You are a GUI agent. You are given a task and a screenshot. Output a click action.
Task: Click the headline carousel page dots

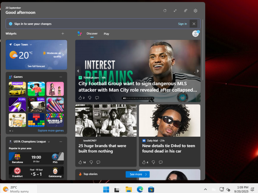pos(138,98)
